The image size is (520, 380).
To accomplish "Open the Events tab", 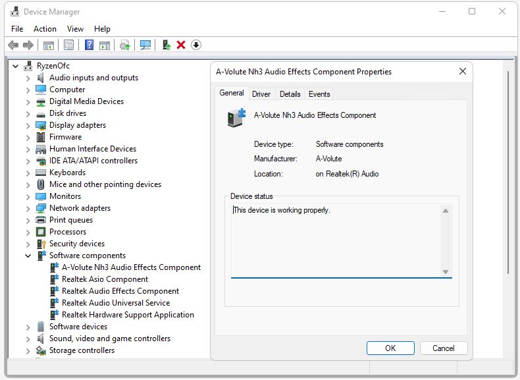I will [319, 94].
